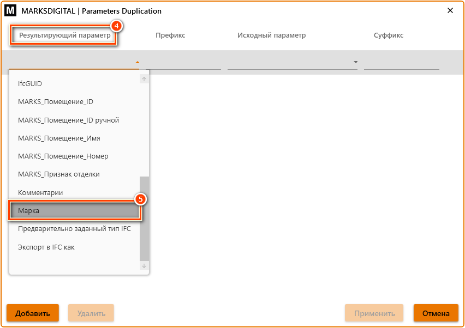Choose Предварительно заданный тип IFC

(x=74, y=229)
